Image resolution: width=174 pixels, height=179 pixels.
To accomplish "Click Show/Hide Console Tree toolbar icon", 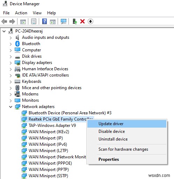I will click(x=23, y=22).
